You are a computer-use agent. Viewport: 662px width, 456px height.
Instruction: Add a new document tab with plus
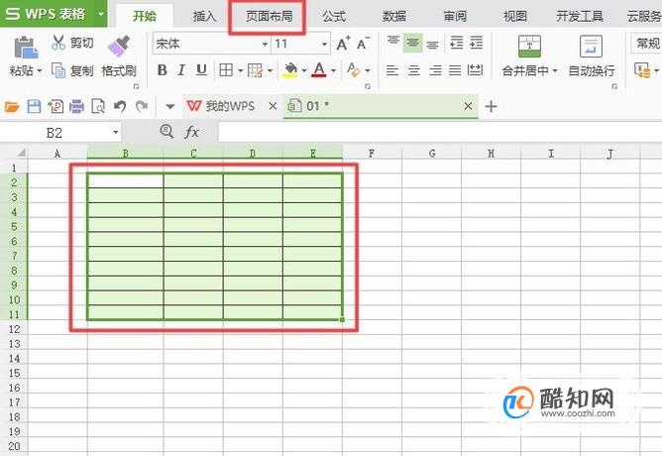pos(491,106)
